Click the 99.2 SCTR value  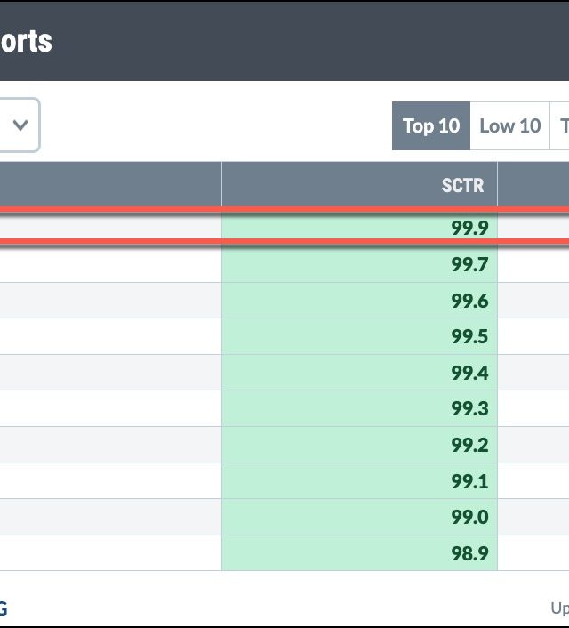click(x=469, y=445)
